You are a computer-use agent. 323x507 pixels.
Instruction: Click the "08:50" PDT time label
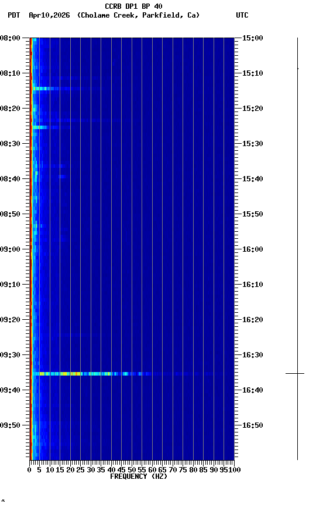10,214
